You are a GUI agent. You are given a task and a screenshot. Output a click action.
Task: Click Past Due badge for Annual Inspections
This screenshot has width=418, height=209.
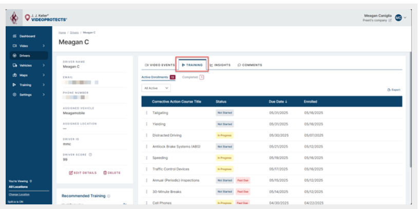[243, 180]
